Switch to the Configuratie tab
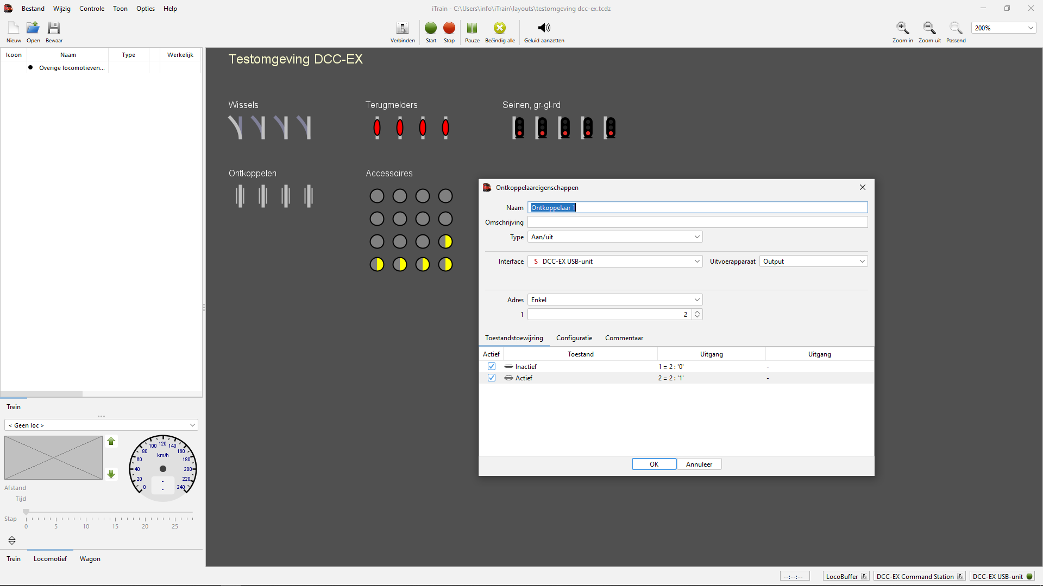The width and height of the screenshot is (1043, 586). (574, 338)
